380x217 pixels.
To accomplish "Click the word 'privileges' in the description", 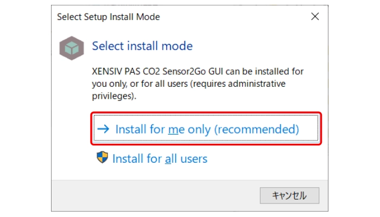I will tap(112, 96).
